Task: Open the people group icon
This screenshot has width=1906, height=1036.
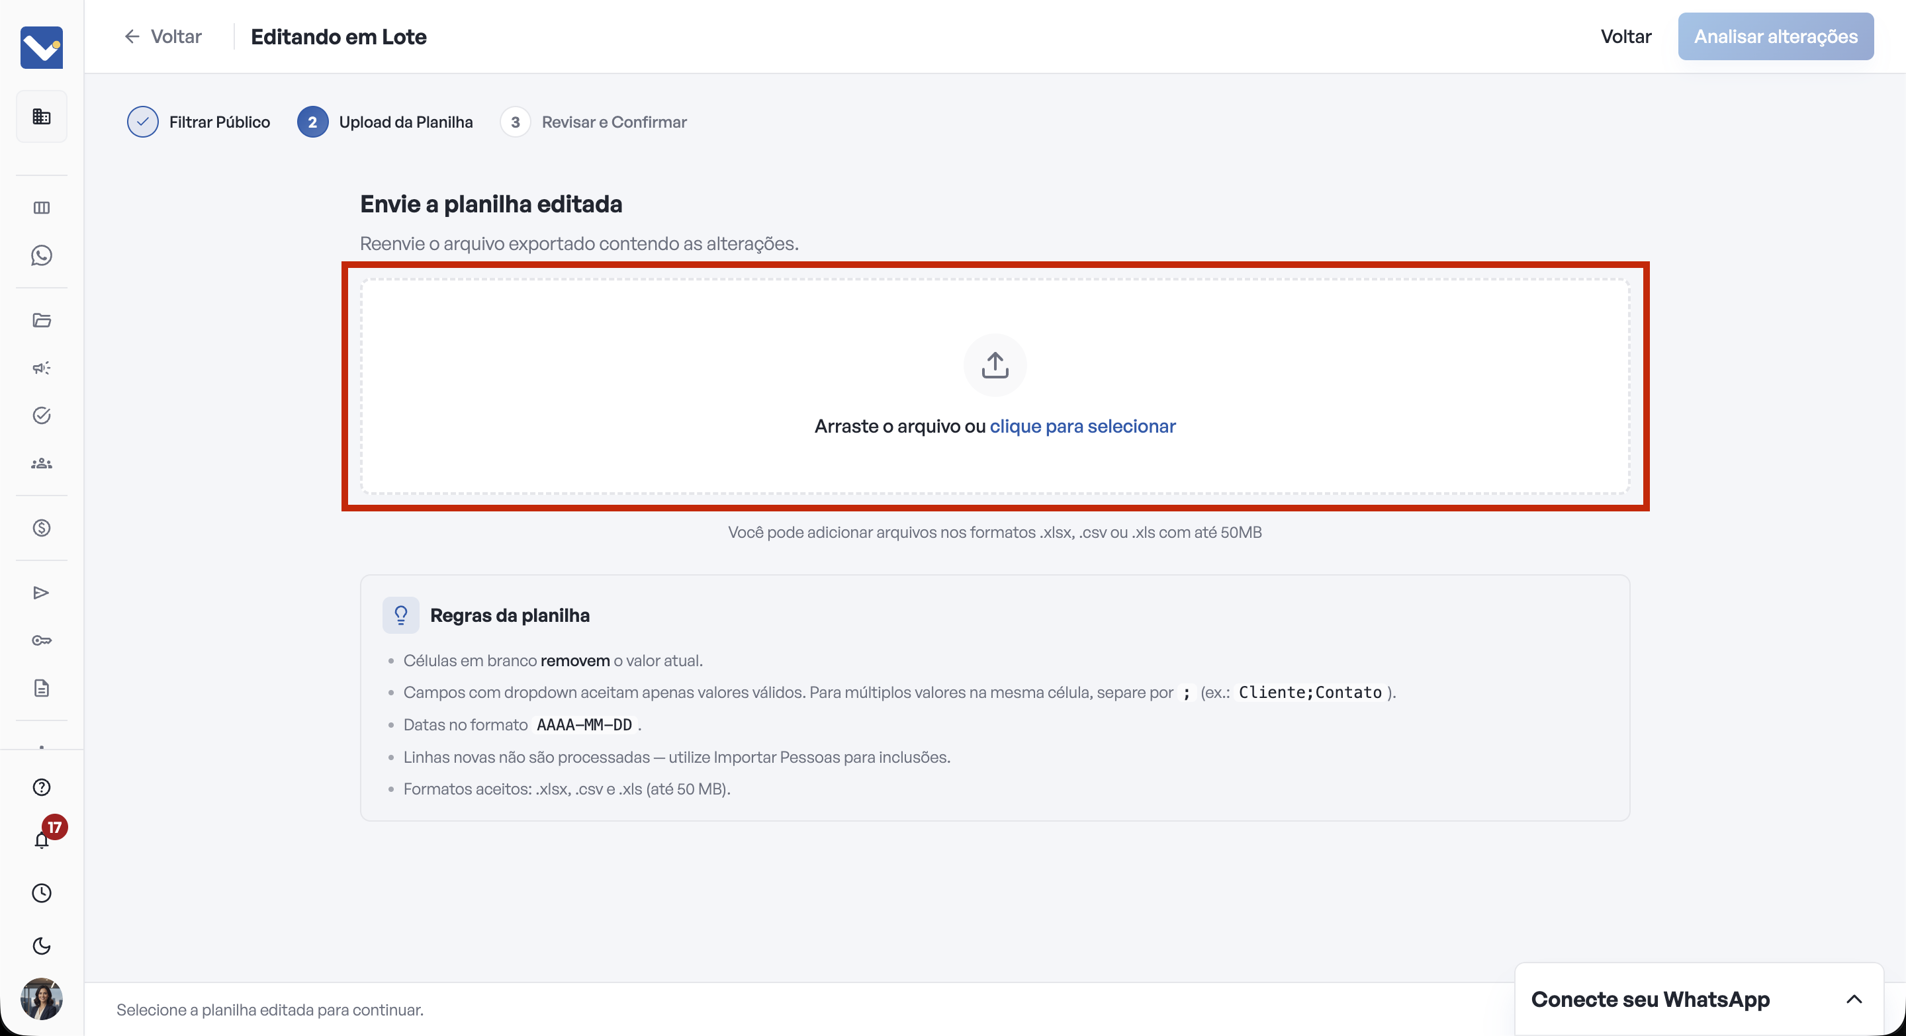Action: (42, 464)
